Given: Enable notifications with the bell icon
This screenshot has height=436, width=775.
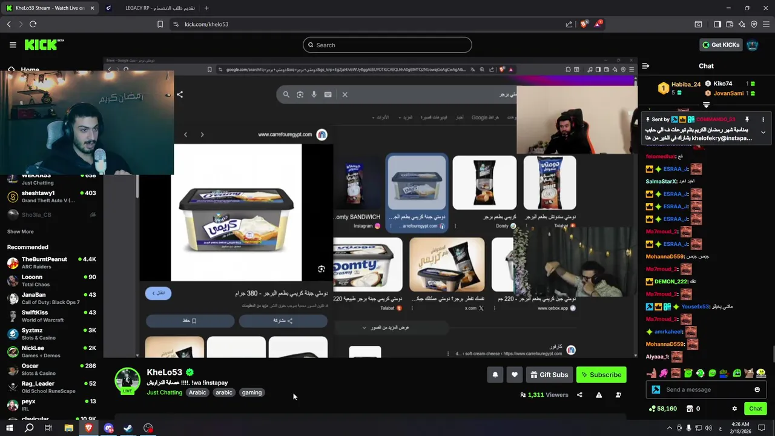Looking at the screenshot, I should tap(495, 375).
